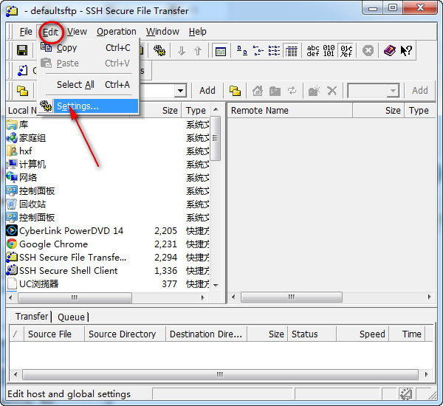Expand the remote path dropdown arrow

point(393,91)
